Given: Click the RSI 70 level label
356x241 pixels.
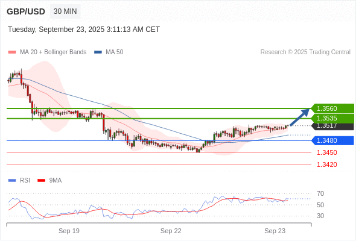Looking at the screenshot, I should [x=320, y=193].
